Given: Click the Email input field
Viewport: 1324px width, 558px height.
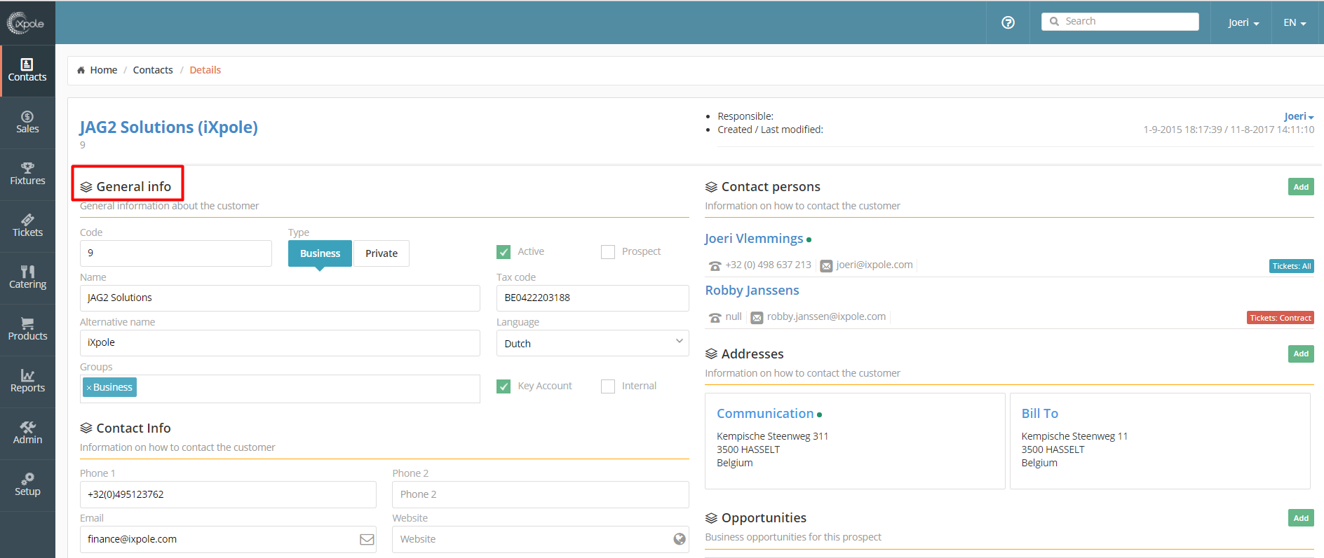Looking at the screenshot, I should (228, 539).
